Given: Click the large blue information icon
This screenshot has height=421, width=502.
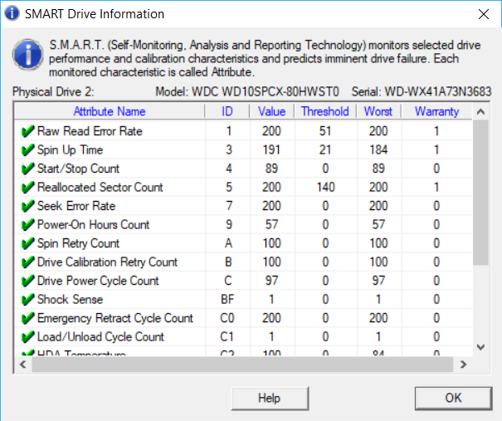Looking at the screenshot, I should (28, 54).
